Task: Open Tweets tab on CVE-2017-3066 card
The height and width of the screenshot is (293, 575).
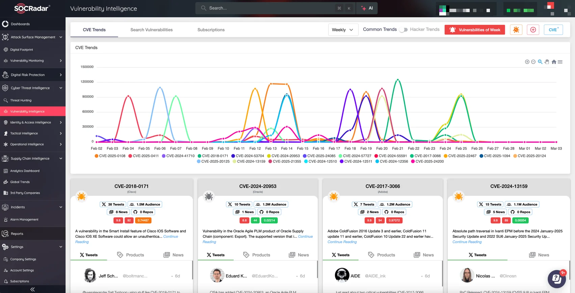Action: click(341, 255)
